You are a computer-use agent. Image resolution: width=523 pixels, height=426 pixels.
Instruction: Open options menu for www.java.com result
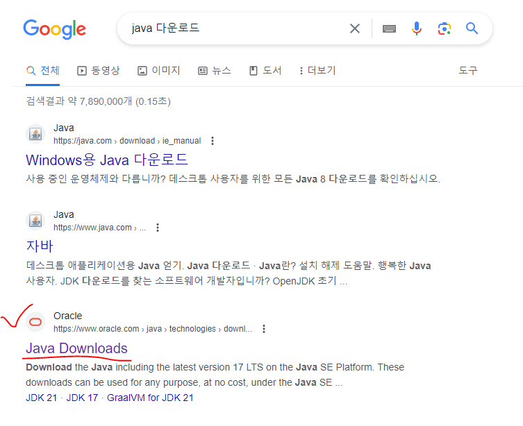pyautogui.click(x=158, y=228)
